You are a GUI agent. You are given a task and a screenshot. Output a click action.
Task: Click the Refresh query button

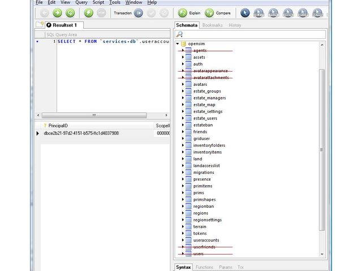coord(70,12)
